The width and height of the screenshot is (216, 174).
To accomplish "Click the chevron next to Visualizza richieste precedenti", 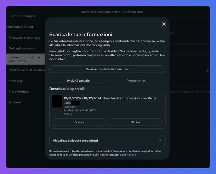I will click(x=160, y=140).
